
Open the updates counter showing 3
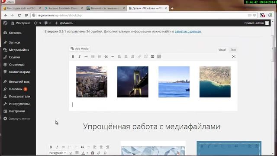click(x=37, y=23)
